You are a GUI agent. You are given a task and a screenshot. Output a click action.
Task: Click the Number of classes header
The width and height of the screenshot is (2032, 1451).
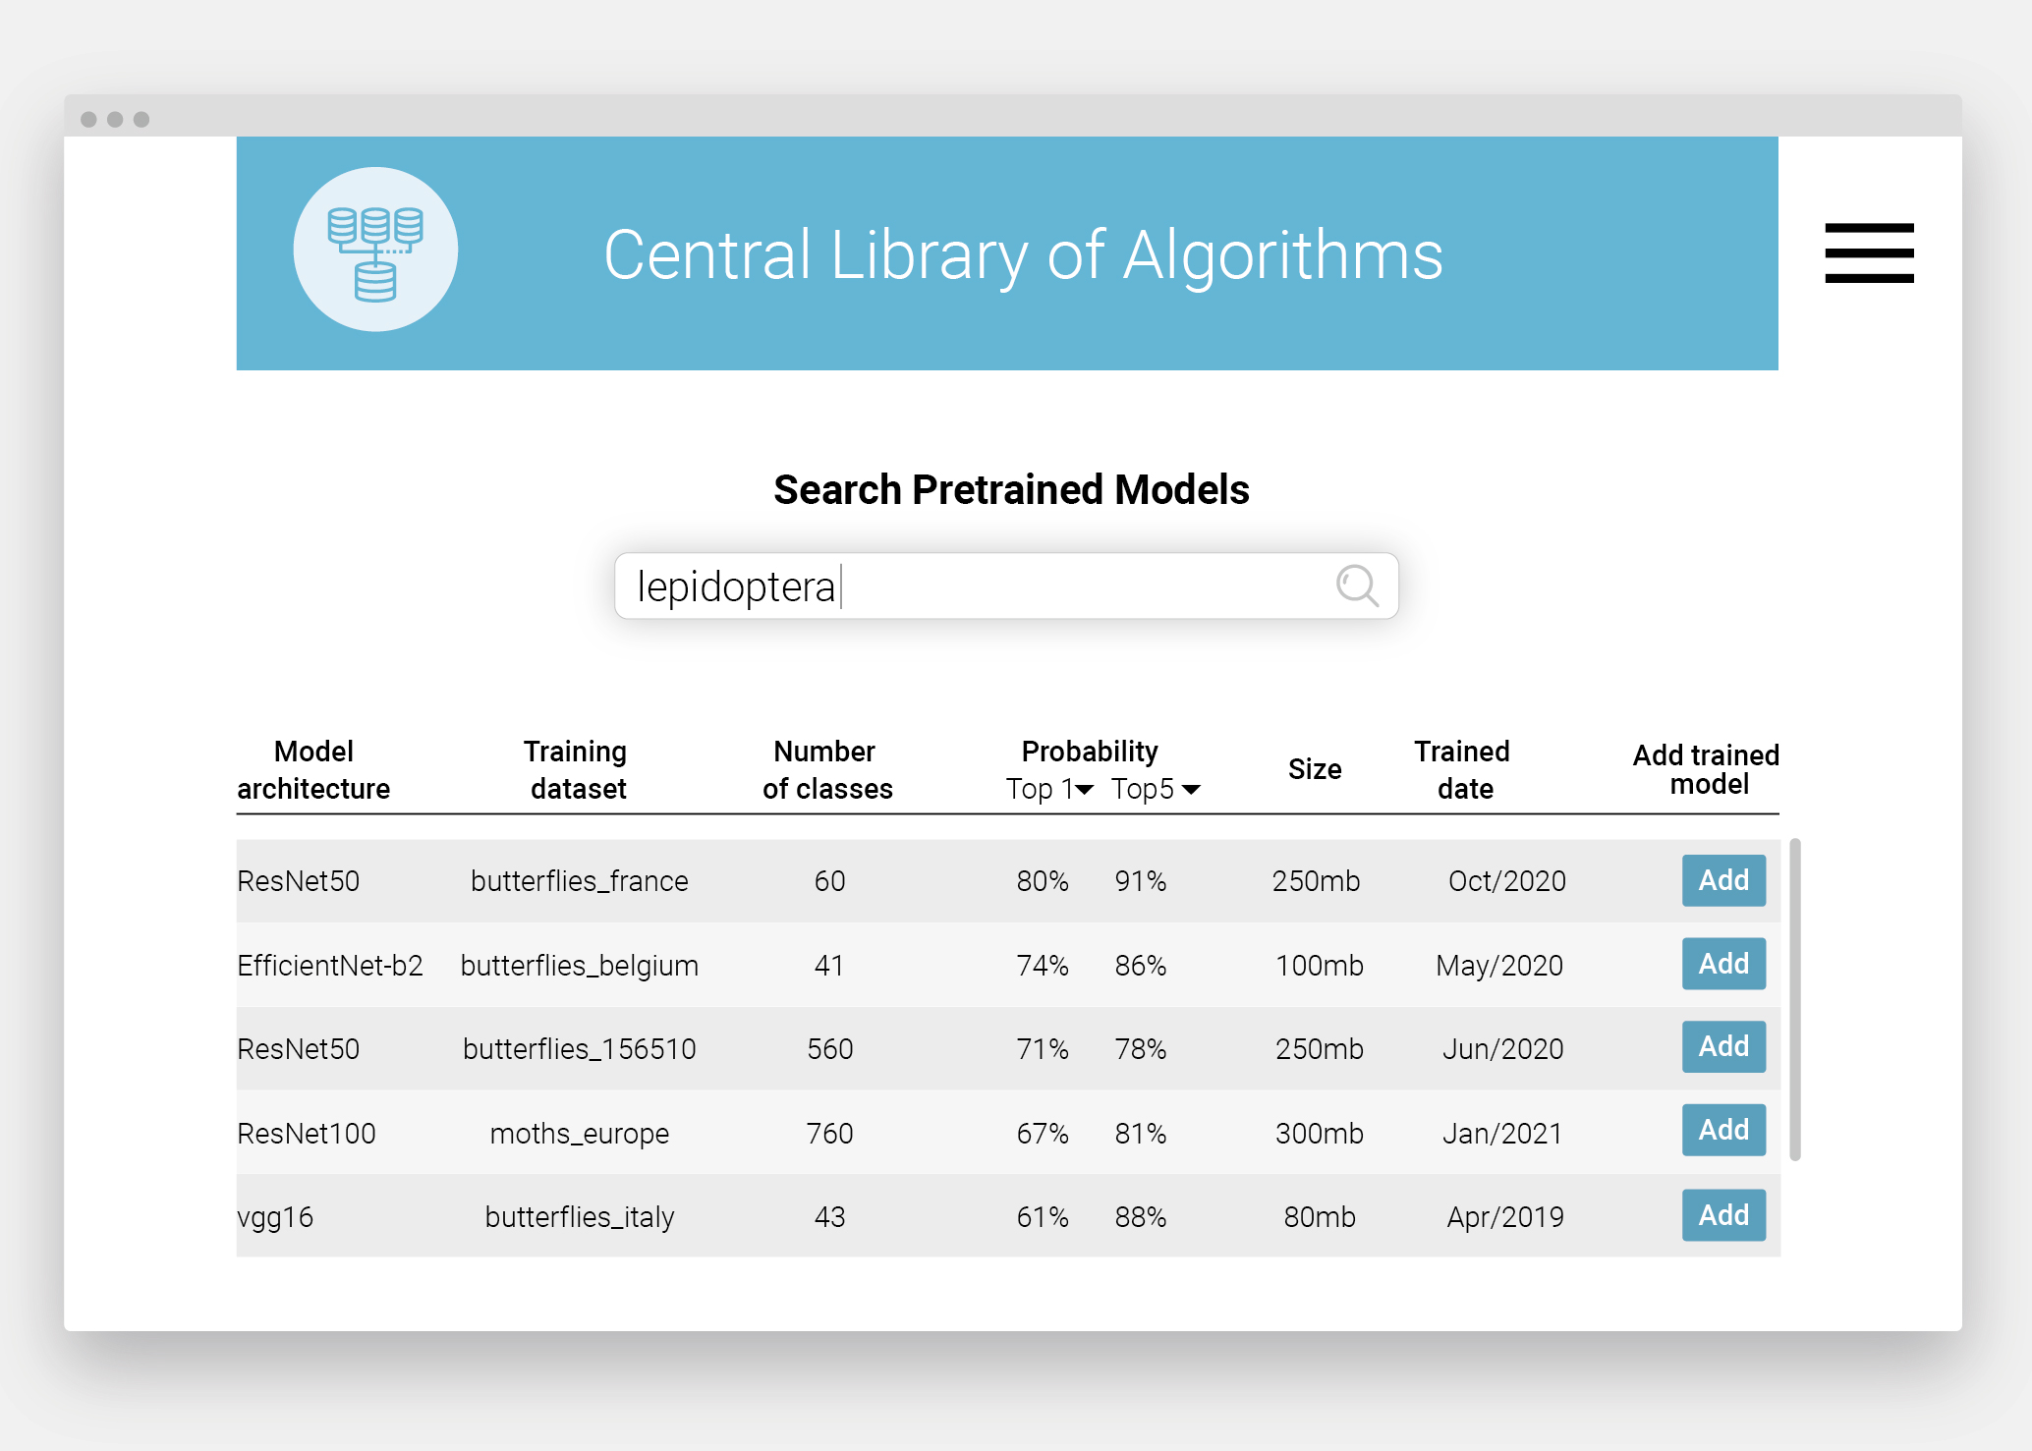pyautogui.click(x=827, y=769)
